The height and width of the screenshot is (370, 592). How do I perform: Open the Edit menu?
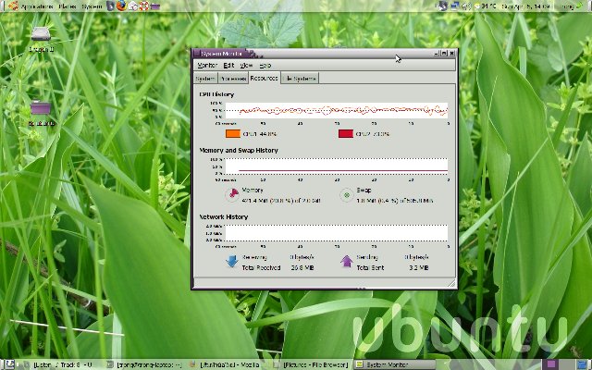[x=228, y=66]
